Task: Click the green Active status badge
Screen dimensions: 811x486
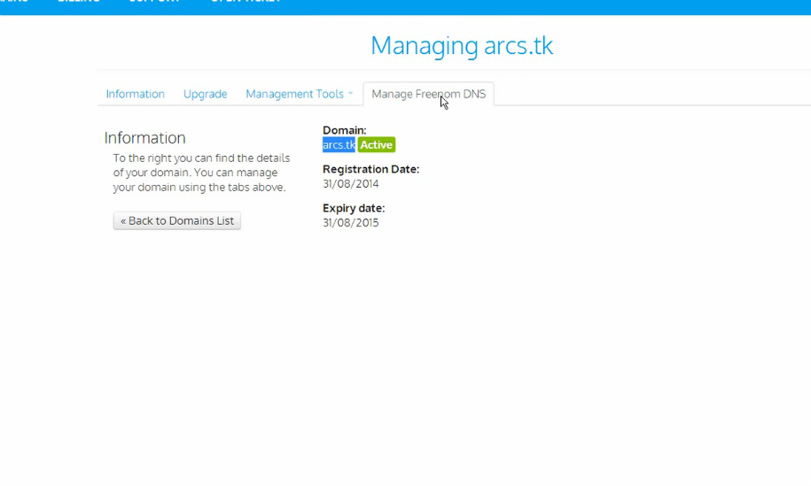Action: tap(377, 144)
